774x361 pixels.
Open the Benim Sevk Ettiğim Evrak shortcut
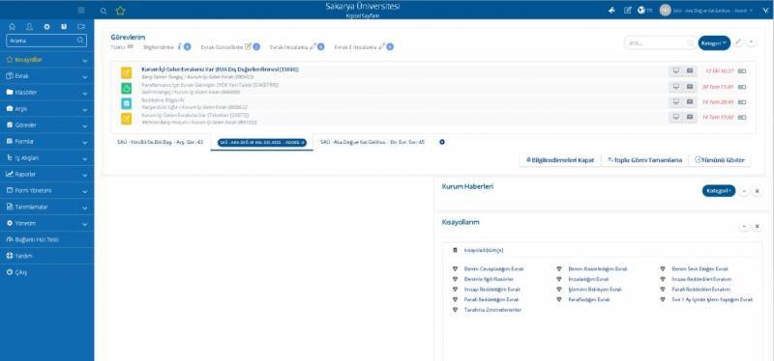coord(700,269)
